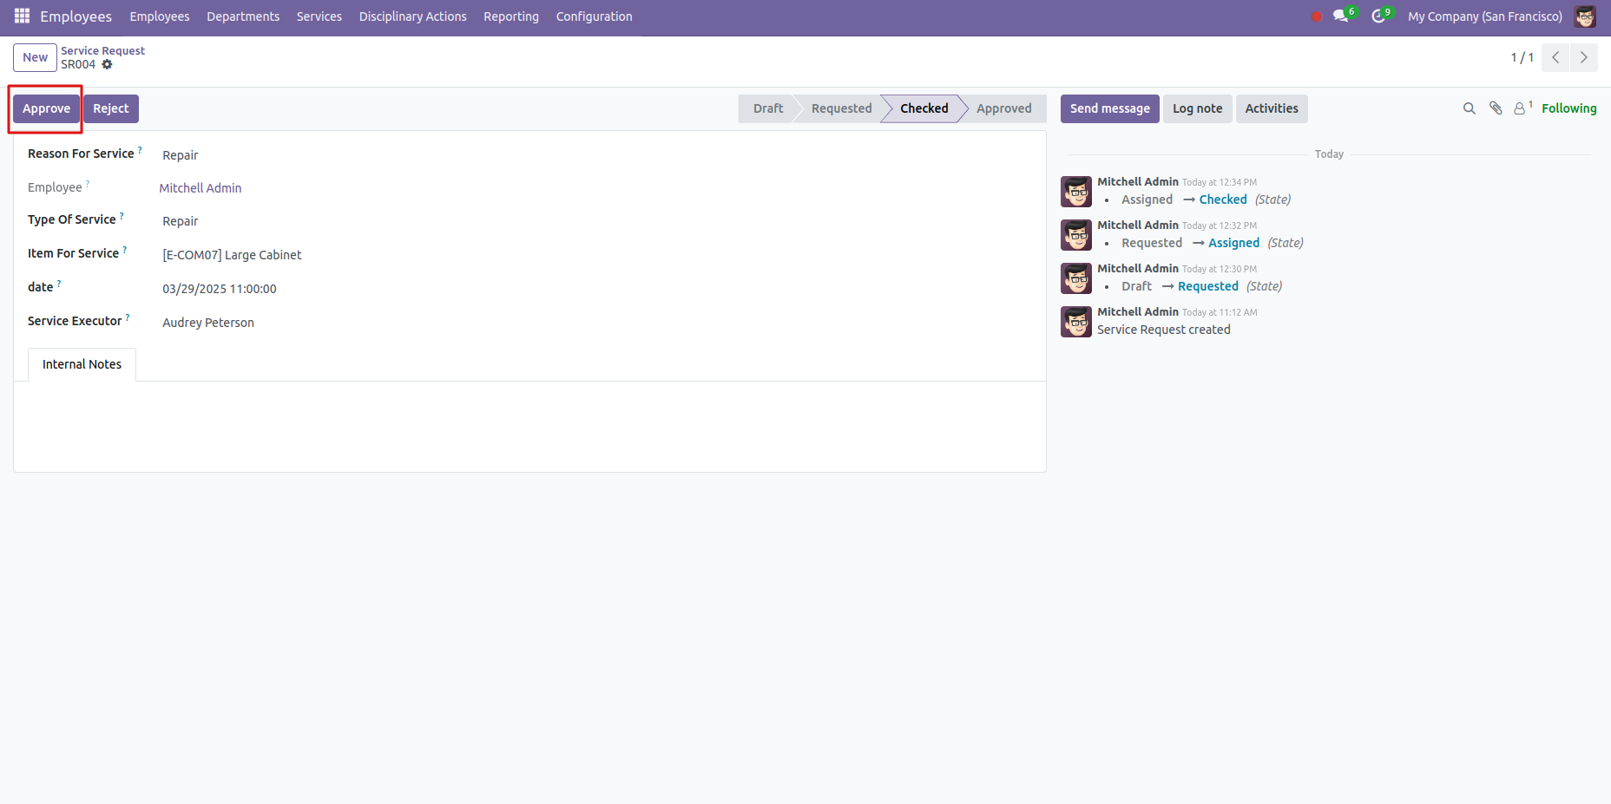This screenshot has height=804, width=1611.
Task: Show followers via person icon
Action: (x=1520, y=108)
